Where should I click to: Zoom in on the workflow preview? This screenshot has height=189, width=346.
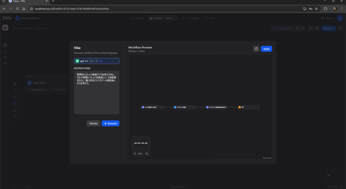(x=147, y=154)
